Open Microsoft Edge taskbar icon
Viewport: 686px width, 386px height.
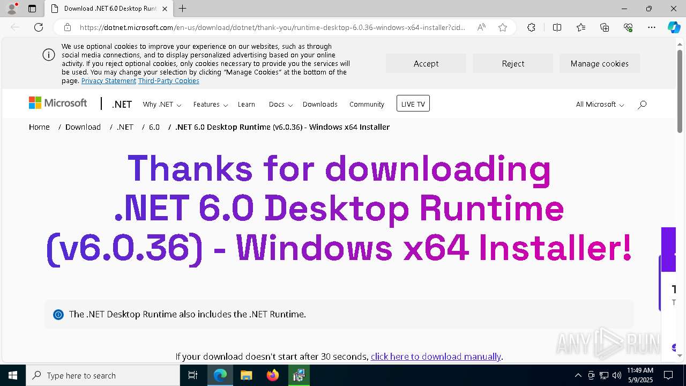(x=220, y=375)
